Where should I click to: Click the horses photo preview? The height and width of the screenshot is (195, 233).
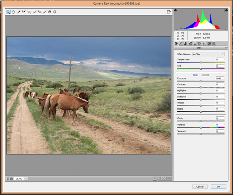point(89,95)
